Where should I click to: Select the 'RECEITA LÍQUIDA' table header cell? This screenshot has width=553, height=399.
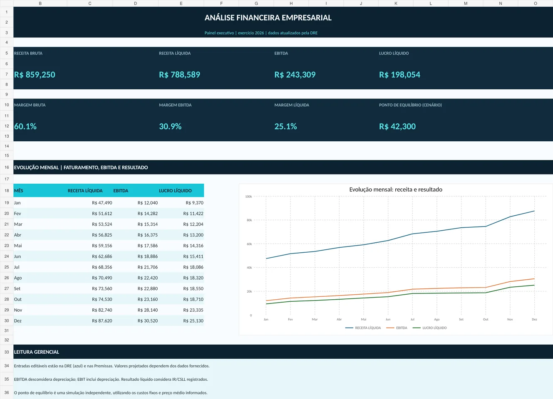coord(90,190)
